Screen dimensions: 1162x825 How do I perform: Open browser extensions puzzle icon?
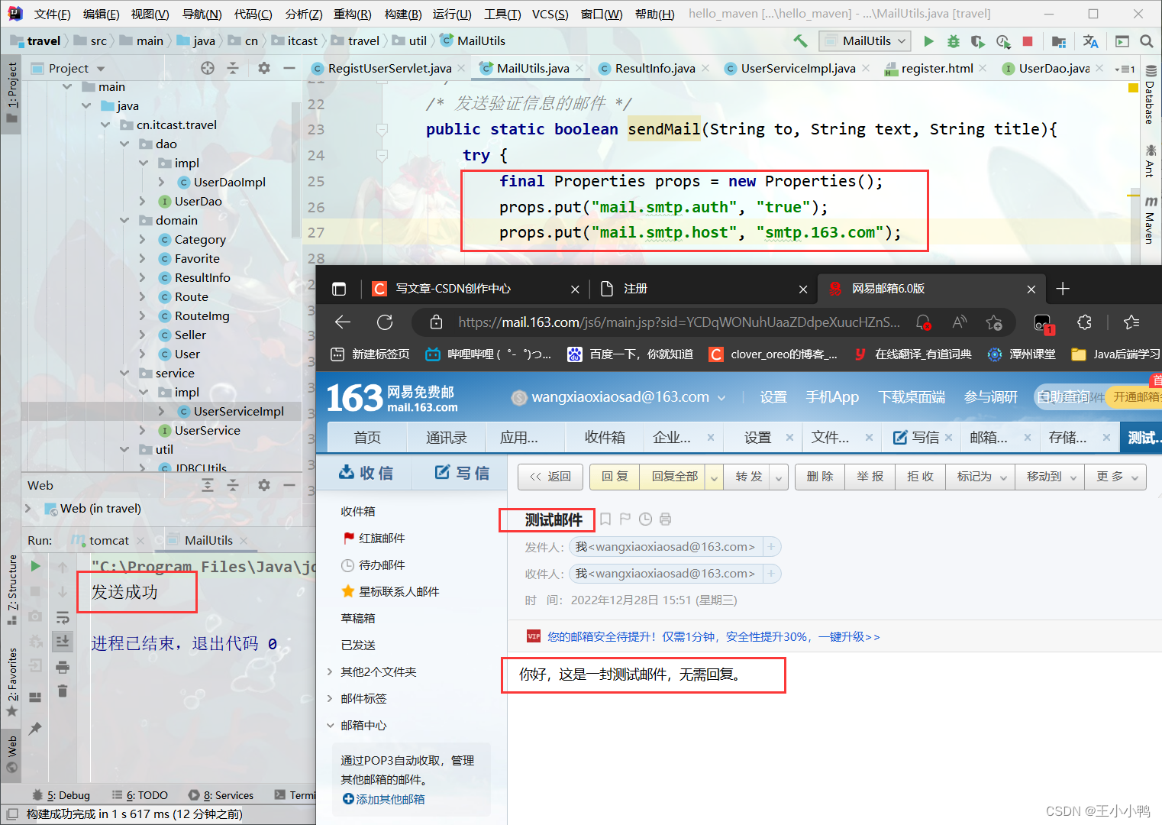point(1084,322)
